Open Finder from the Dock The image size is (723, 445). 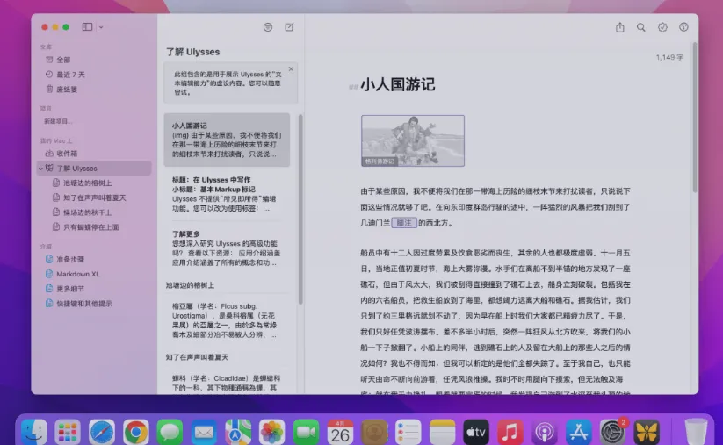point(33,432)
